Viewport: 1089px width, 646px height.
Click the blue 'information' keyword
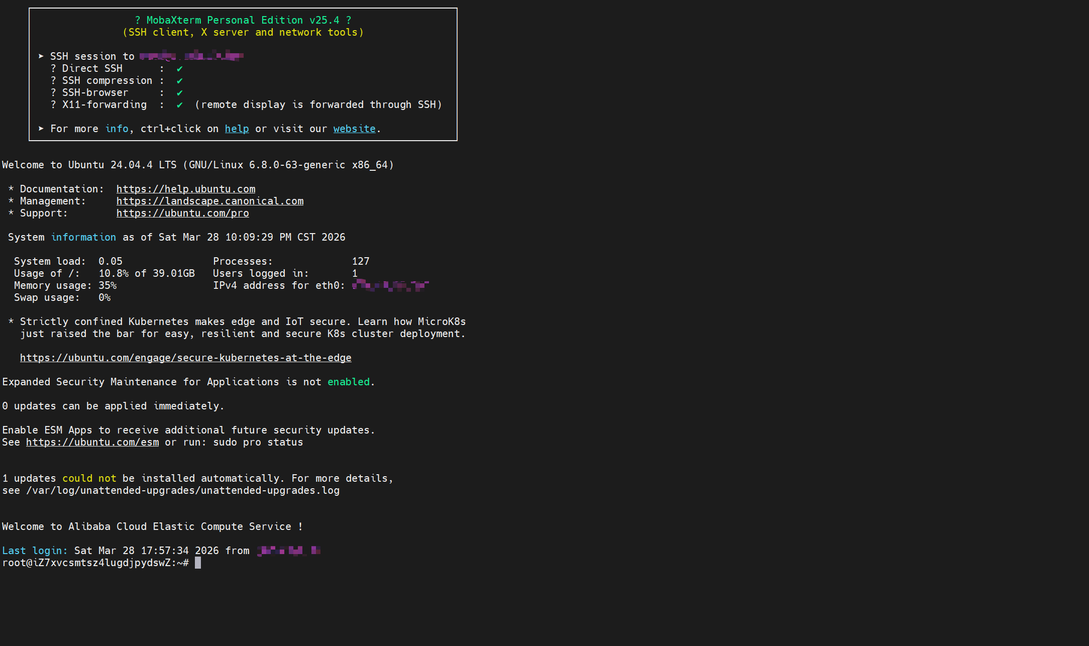(83, 237)
